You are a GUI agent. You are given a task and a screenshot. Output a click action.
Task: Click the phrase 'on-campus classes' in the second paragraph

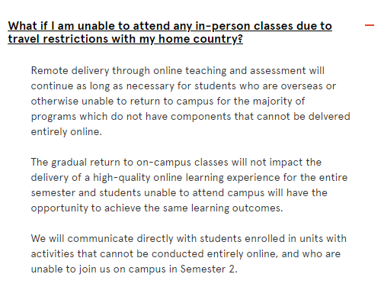pos(182,163)
